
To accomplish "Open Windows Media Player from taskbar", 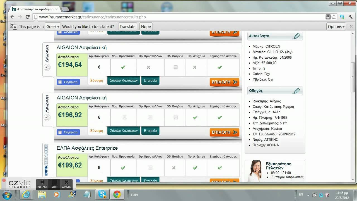I will tap(57, 195).
